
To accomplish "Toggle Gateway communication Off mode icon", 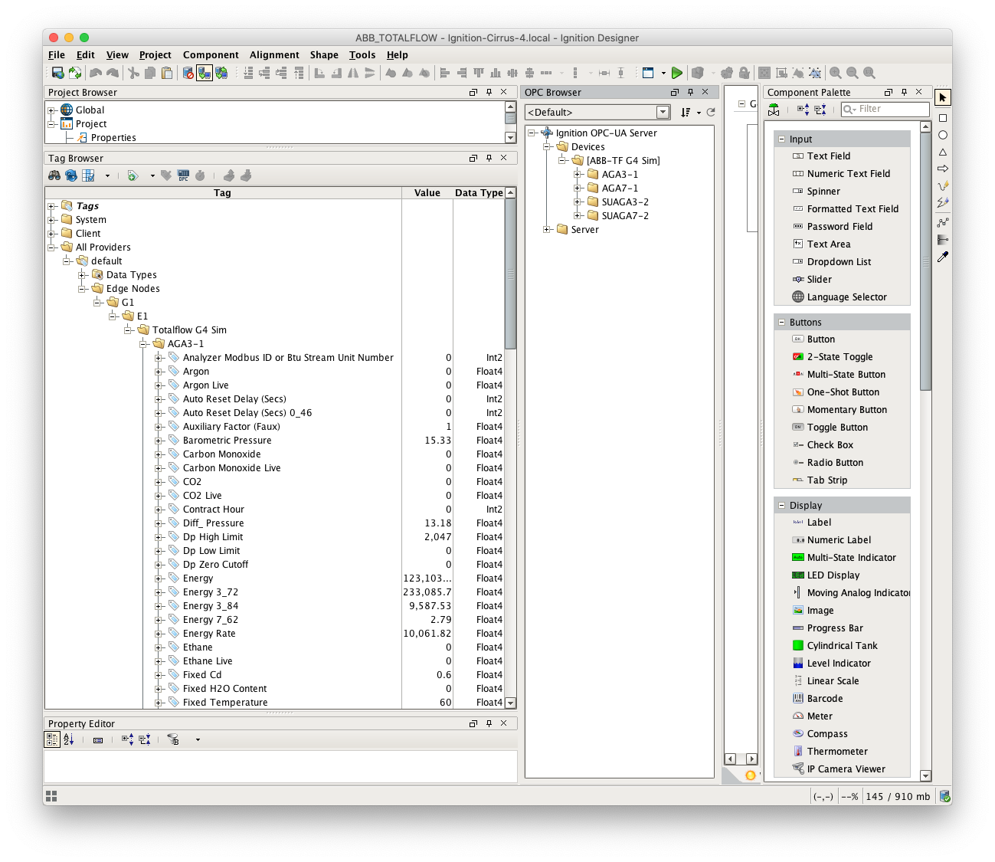I will (188, 73).
